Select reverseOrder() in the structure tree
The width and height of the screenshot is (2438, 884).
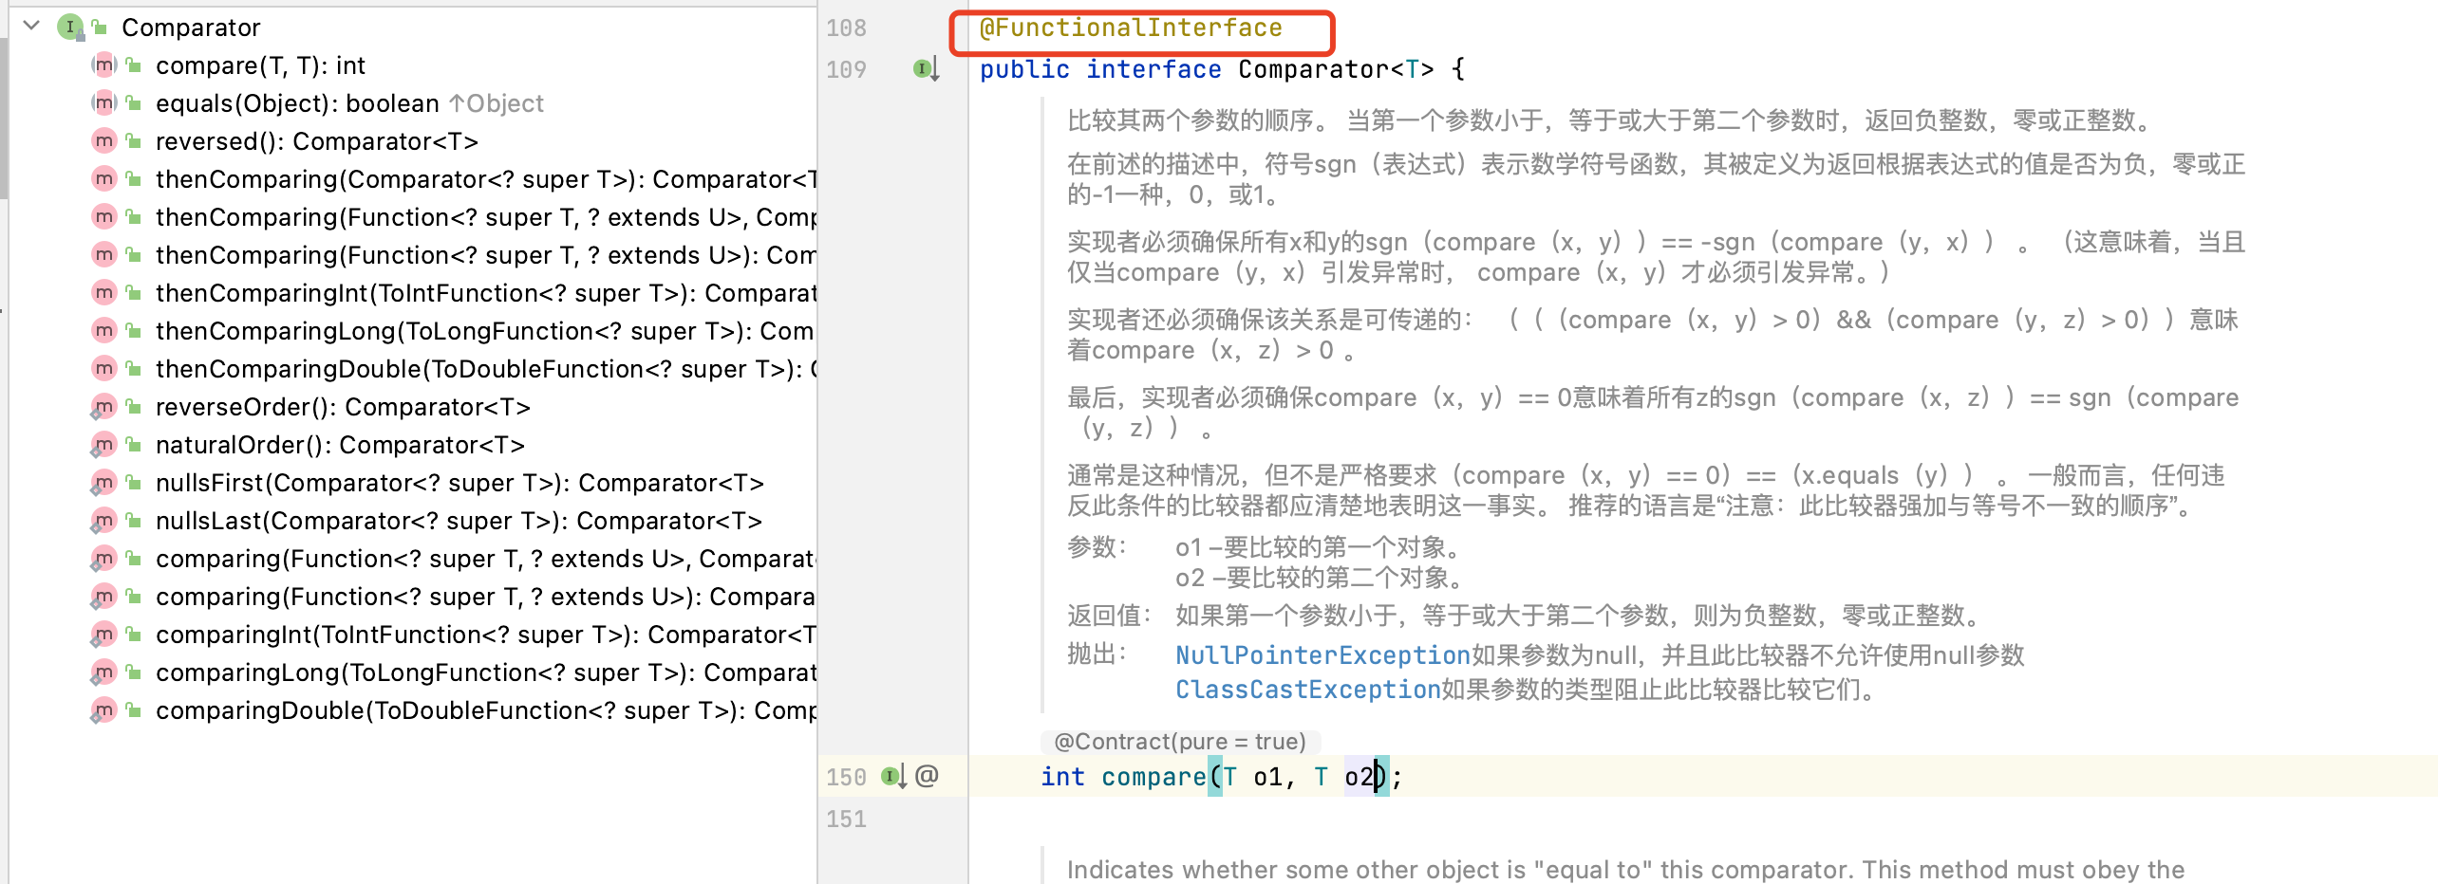[x=342, y=407]
